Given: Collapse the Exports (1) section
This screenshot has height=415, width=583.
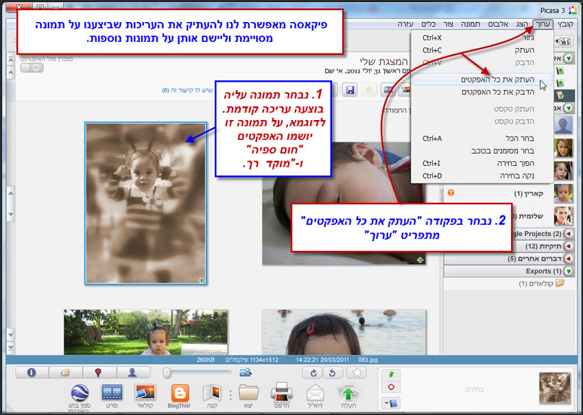Looking at the screenshot, I should point(569,271).
